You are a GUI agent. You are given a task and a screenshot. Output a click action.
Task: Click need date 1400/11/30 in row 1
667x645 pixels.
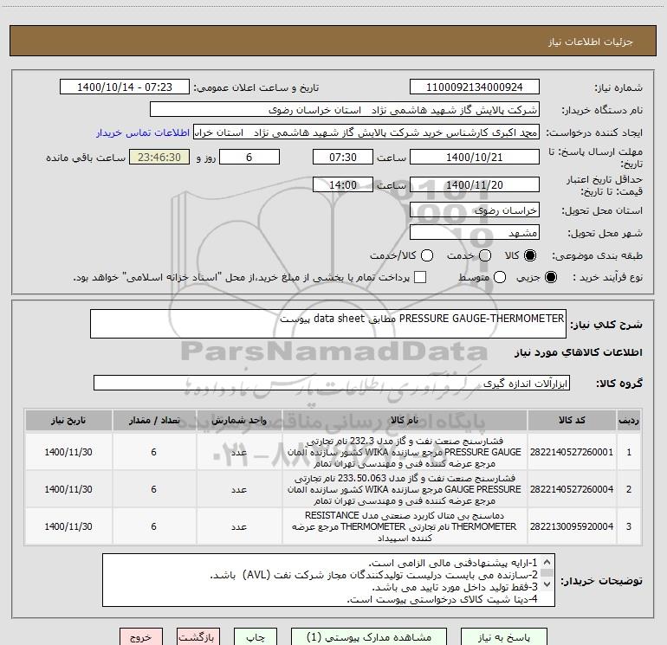68,452
